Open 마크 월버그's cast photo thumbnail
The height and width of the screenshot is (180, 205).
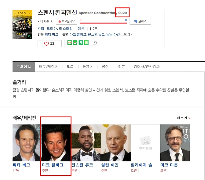pos(56,143)
